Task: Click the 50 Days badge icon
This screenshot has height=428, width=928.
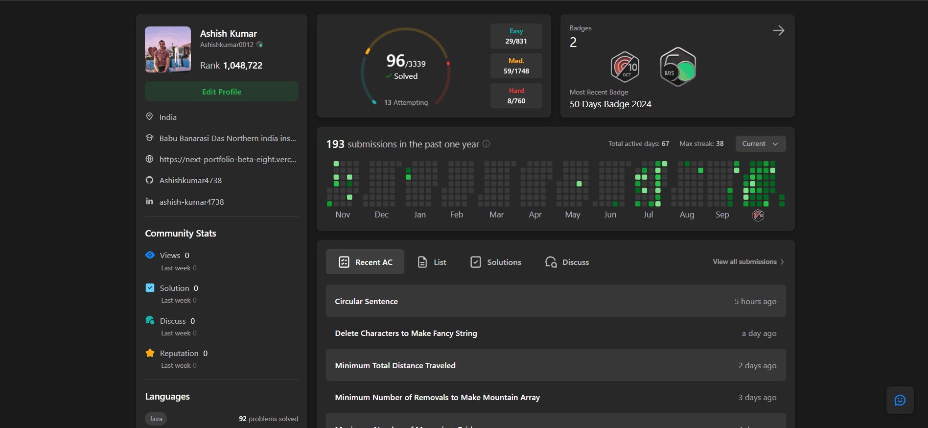Action: [x=678, y=67]
